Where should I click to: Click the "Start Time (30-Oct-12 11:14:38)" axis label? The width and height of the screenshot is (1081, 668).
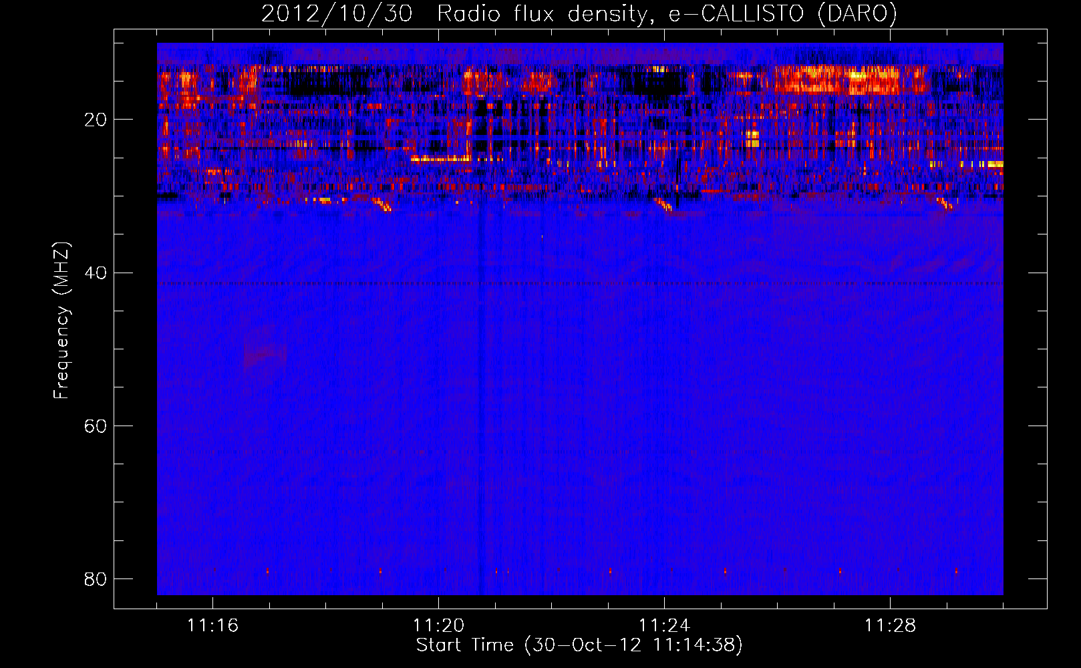579,645
